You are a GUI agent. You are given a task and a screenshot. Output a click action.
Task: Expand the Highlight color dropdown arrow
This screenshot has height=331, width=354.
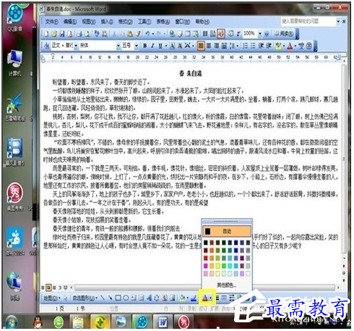coord(284,46)
